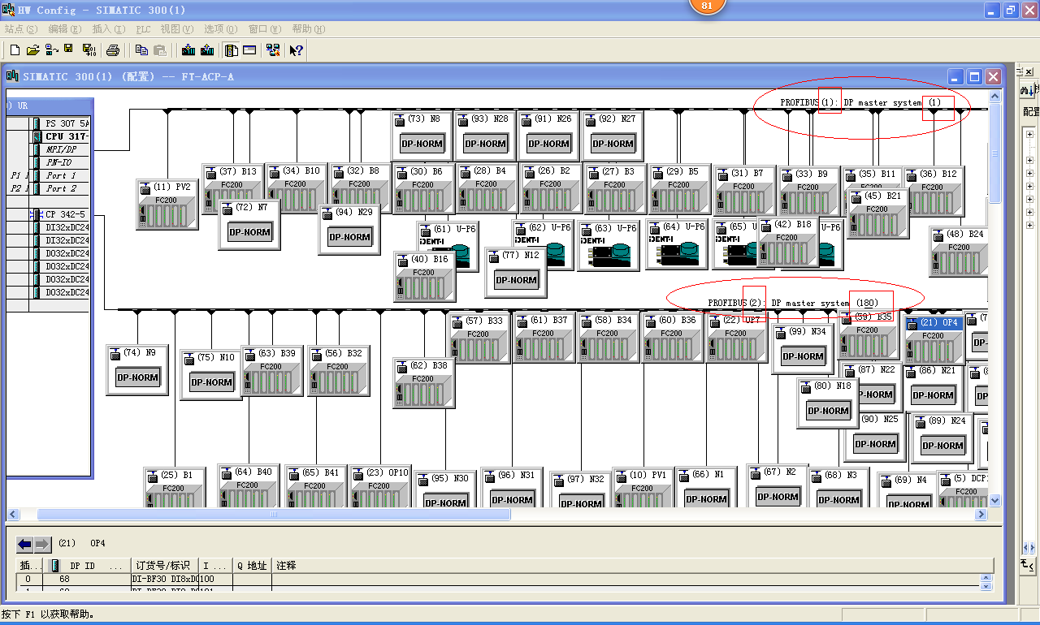Open the 视图(V) menu
This screenshot has width=1040, height=625.
point(177,29)
